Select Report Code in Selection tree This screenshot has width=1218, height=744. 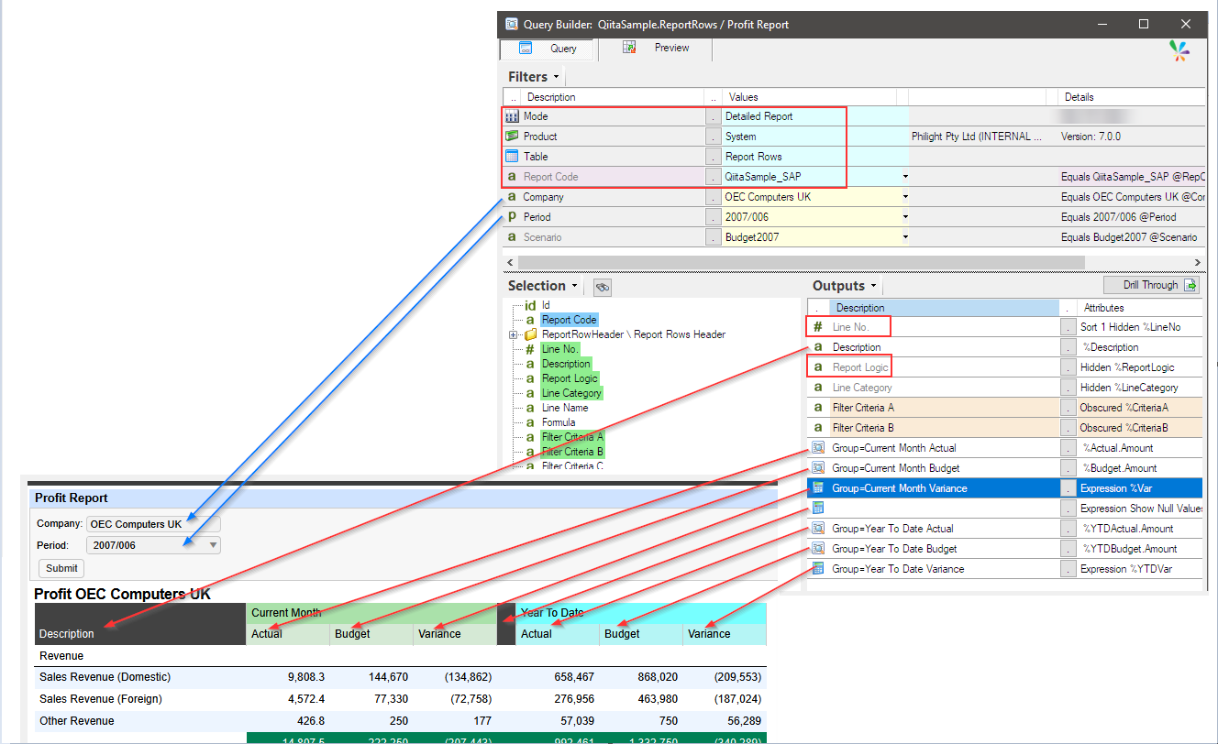pos(569,320)
